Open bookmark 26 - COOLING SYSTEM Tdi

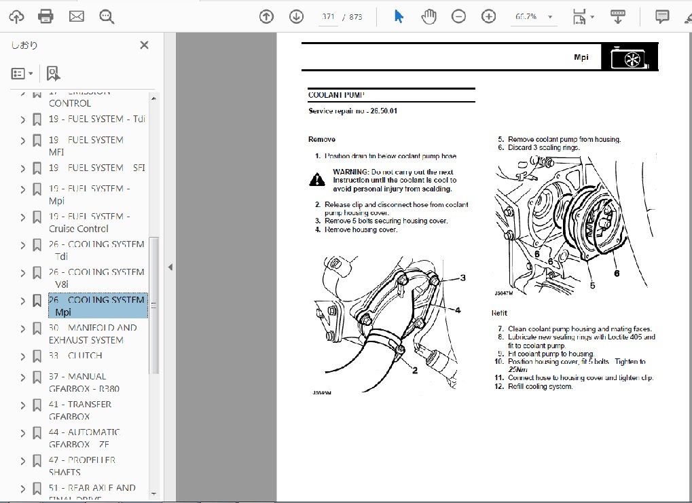[96, 250]
